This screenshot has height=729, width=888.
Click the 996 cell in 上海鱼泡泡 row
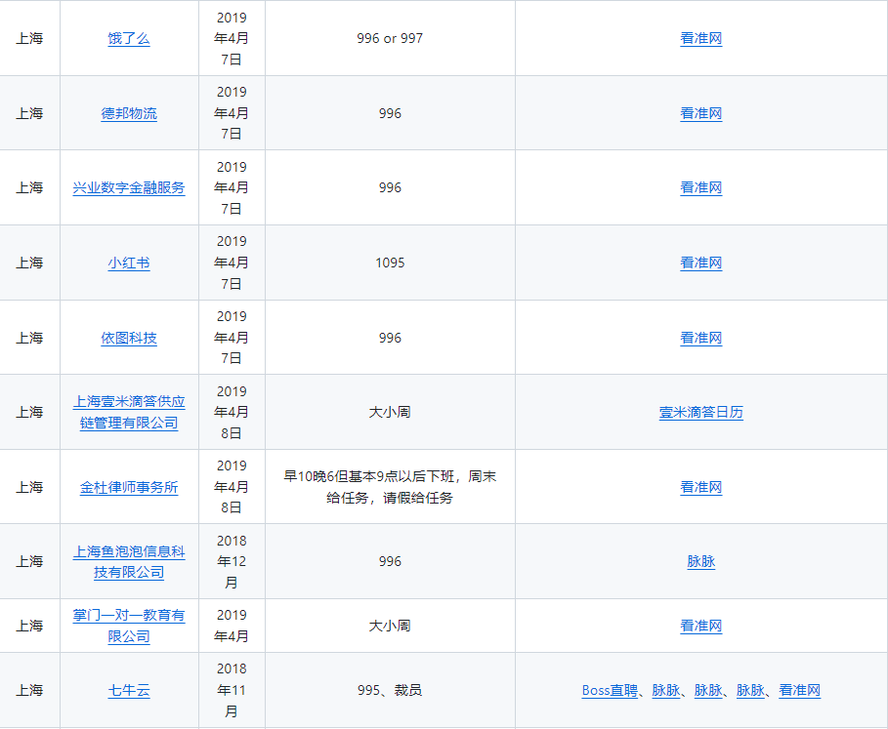[390, 561]
